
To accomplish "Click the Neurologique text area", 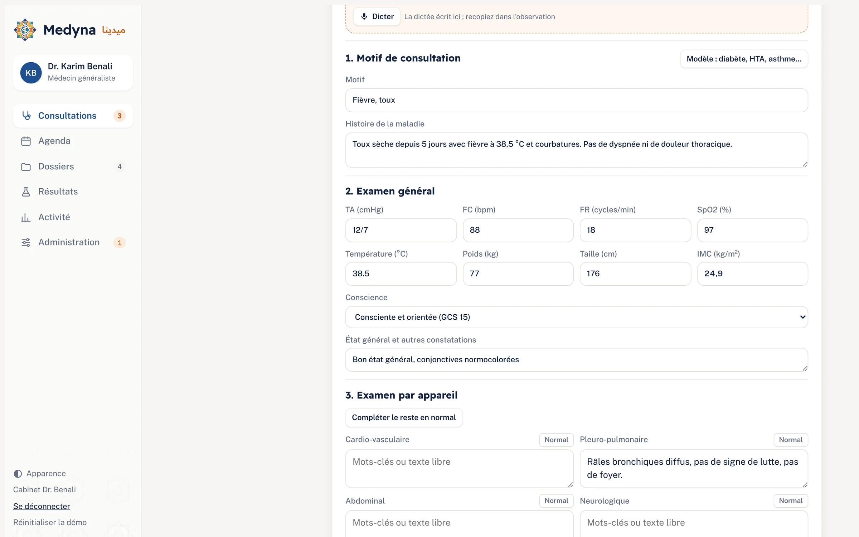I will tap(694, 524).
